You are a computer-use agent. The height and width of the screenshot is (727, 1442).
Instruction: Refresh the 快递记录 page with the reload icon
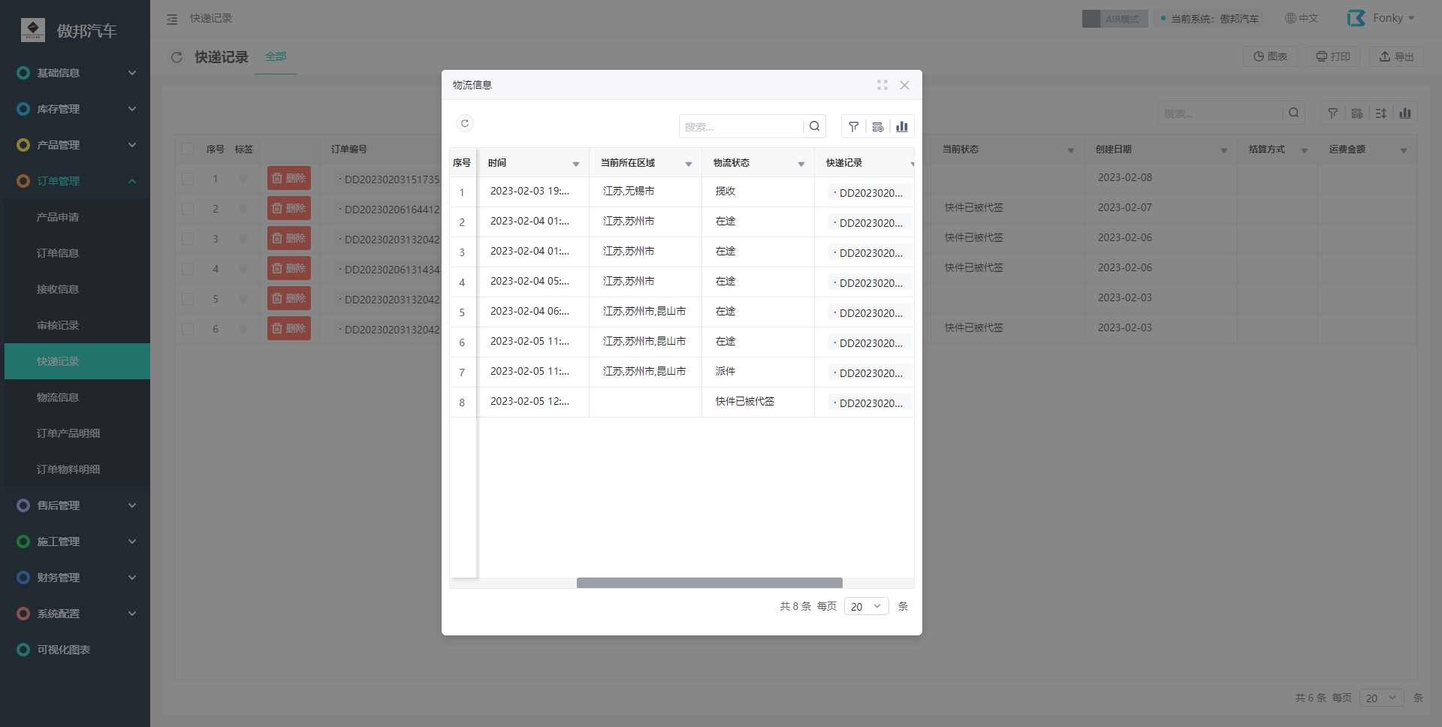(x=176, y=57)
